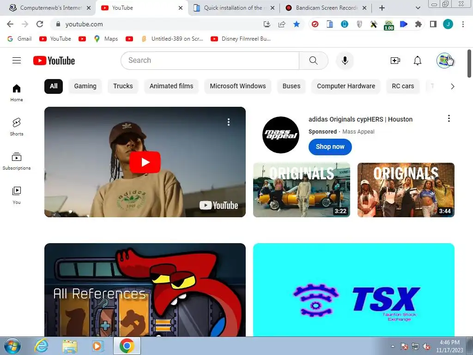This screenshot has width=473, height=355.
Task: Start voice search with microphone icon
Action: 345,61
